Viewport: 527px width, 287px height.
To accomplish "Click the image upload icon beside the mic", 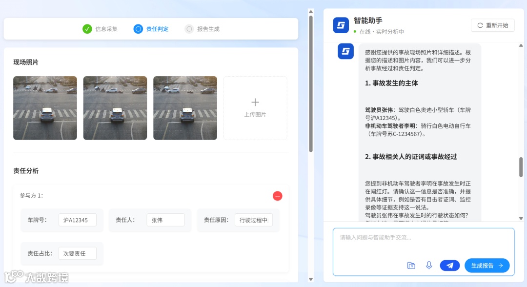I will [411, 265].
